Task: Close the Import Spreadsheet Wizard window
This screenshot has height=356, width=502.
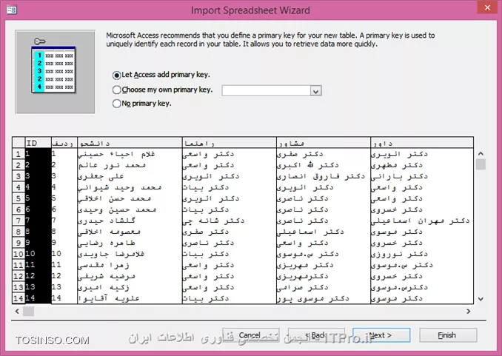Action: click(487, 7)
